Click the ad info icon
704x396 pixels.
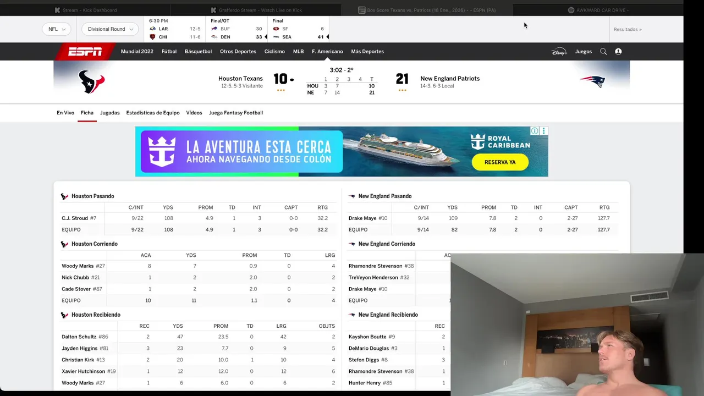[535, 131]
